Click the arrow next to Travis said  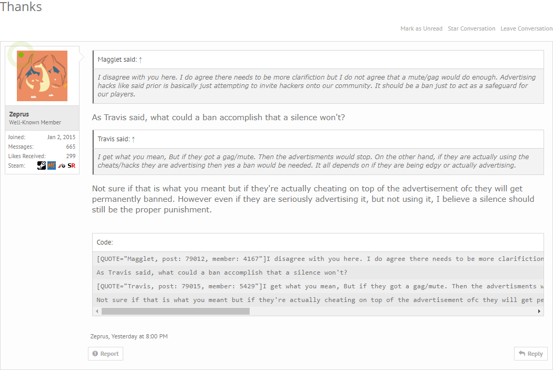(x=133, y=139)
